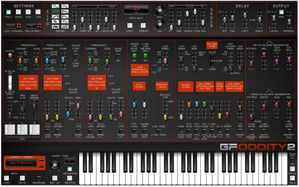Click the Paste button under Main Edit

[x=143, y=25]
